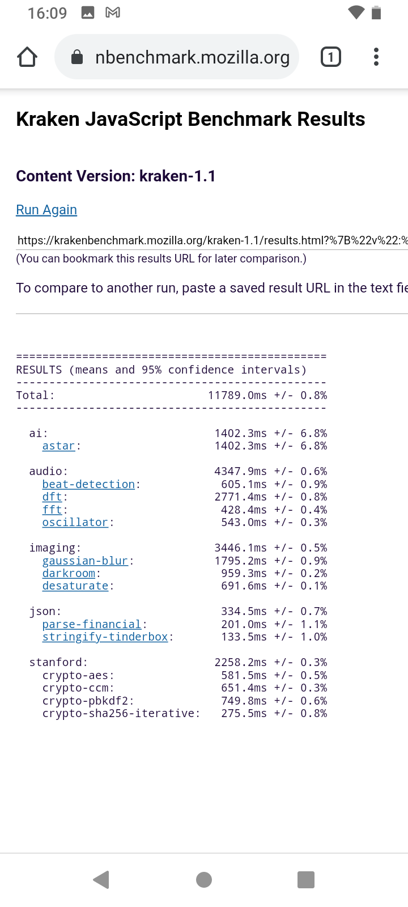408x907 pixels.
Task: Click the fft test link
Action: pyautogui.click(x=52, y=510)
